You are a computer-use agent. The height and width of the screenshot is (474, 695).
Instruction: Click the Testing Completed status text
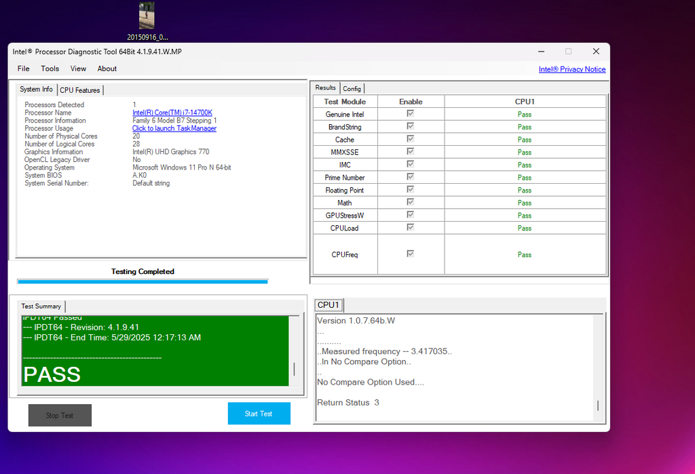(143, 271)
